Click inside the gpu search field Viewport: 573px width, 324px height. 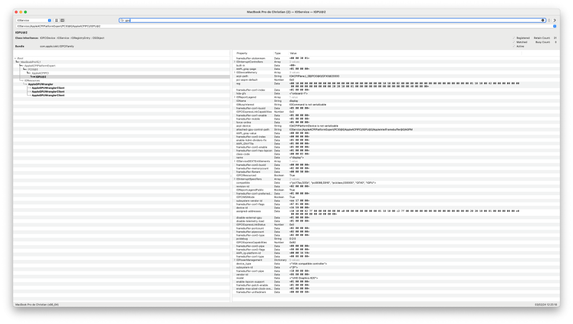coord(332,21)
